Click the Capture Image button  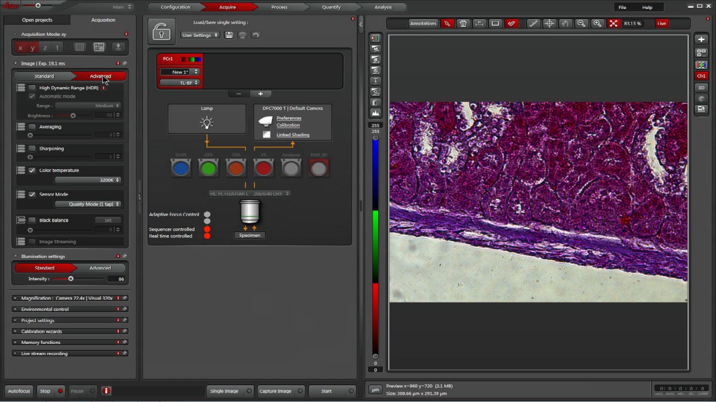click(275, 391)
